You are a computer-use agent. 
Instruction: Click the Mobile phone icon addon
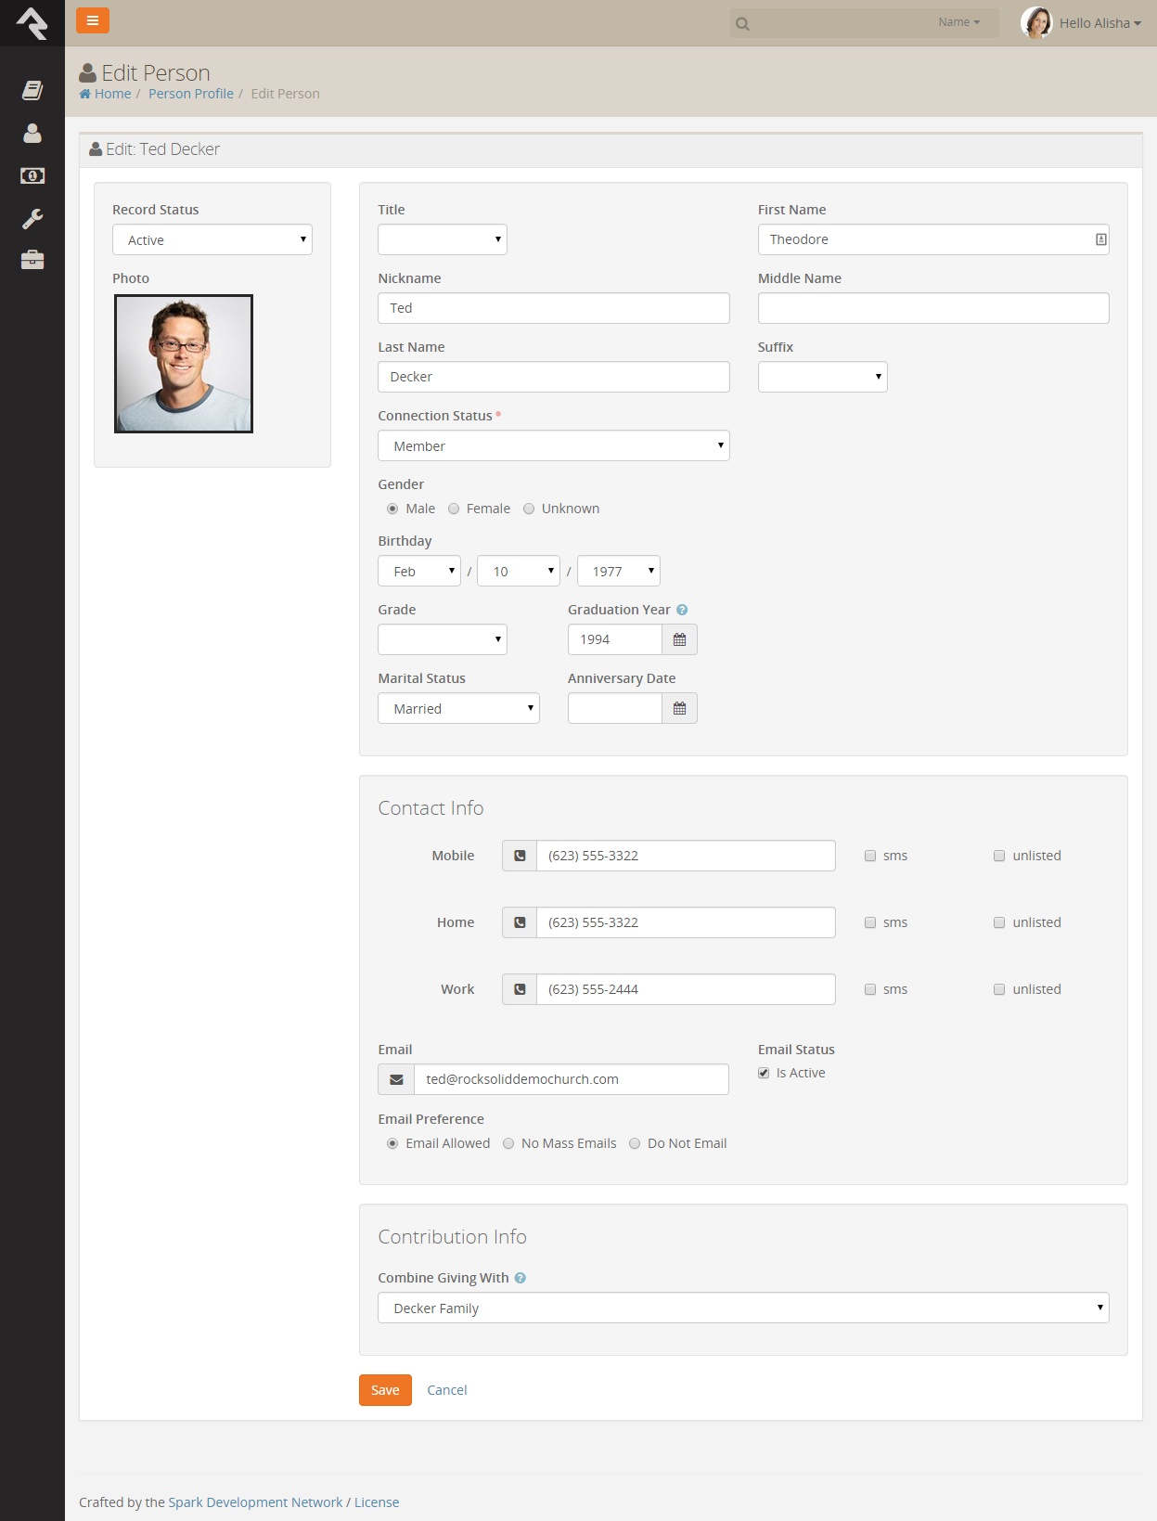[520, 856]
